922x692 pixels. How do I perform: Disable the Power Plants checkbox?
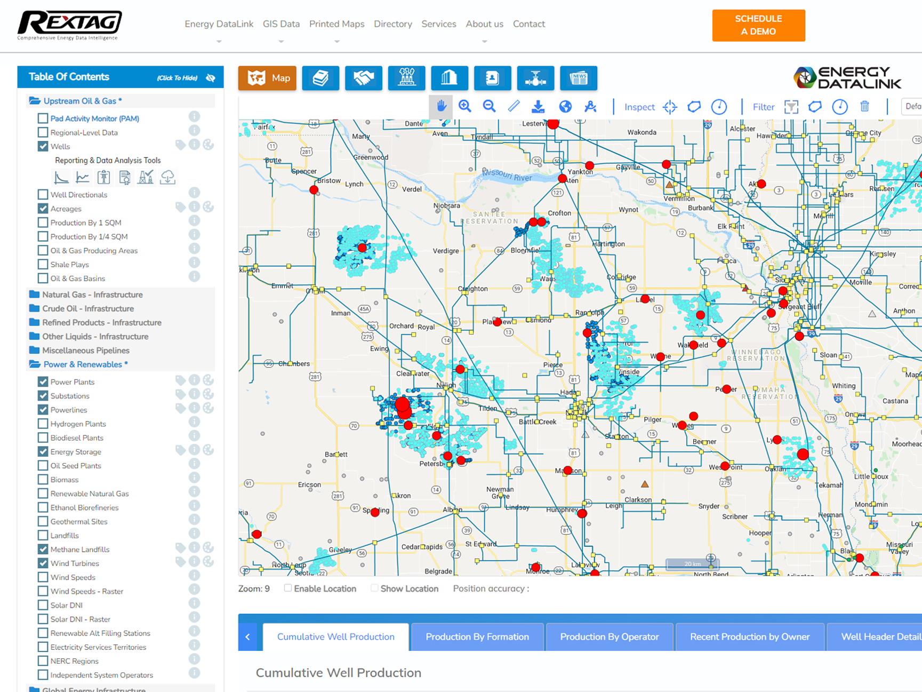(x=43, y=381)
